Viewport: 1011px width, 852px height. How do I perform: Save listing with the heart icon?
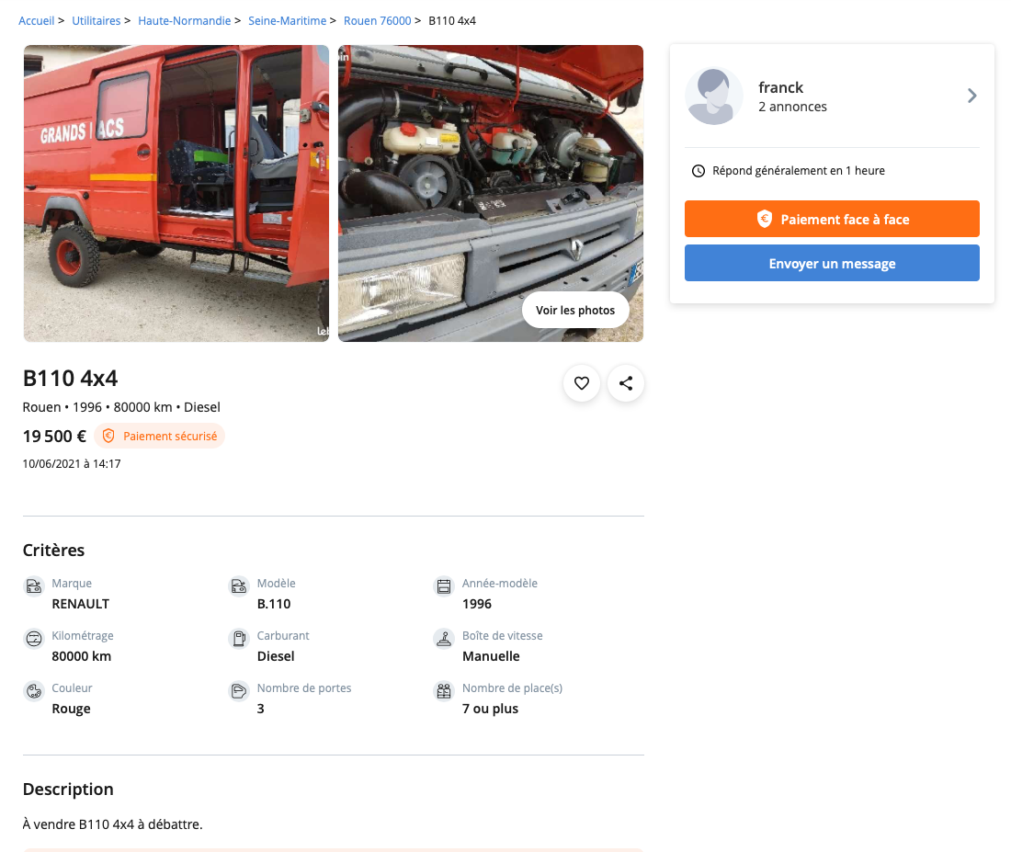pos(582,383)
